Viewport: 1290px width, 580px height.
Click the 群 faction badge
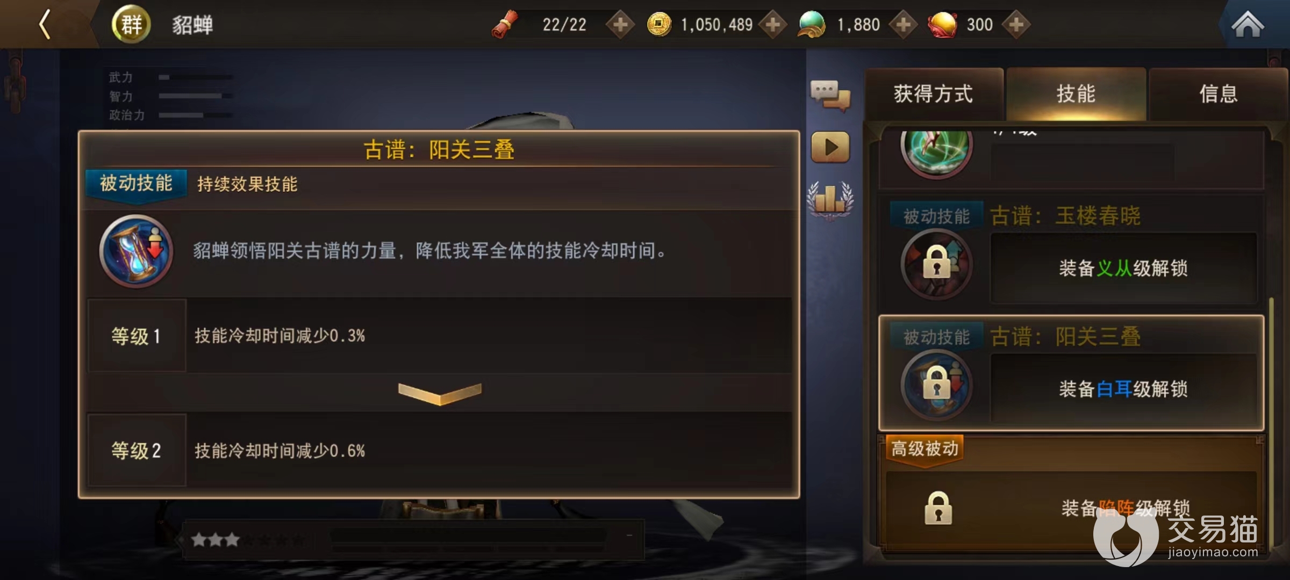click(131, 25)
